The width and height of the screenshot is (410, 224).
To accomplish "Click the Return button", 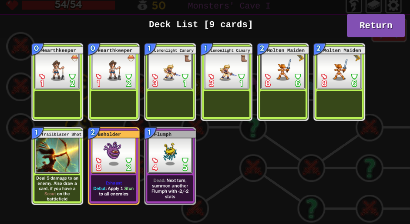I will [x=376, y=26].
